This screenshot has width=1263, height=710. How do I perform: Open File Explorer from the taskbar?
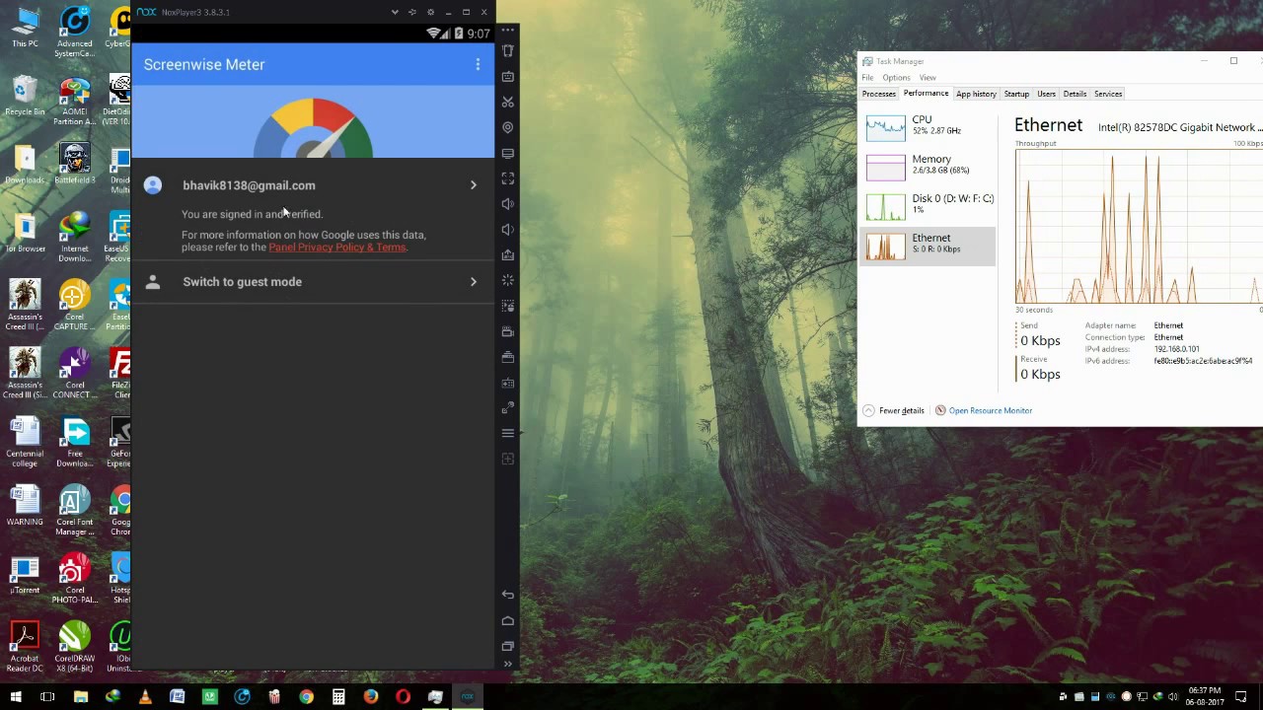80,697
